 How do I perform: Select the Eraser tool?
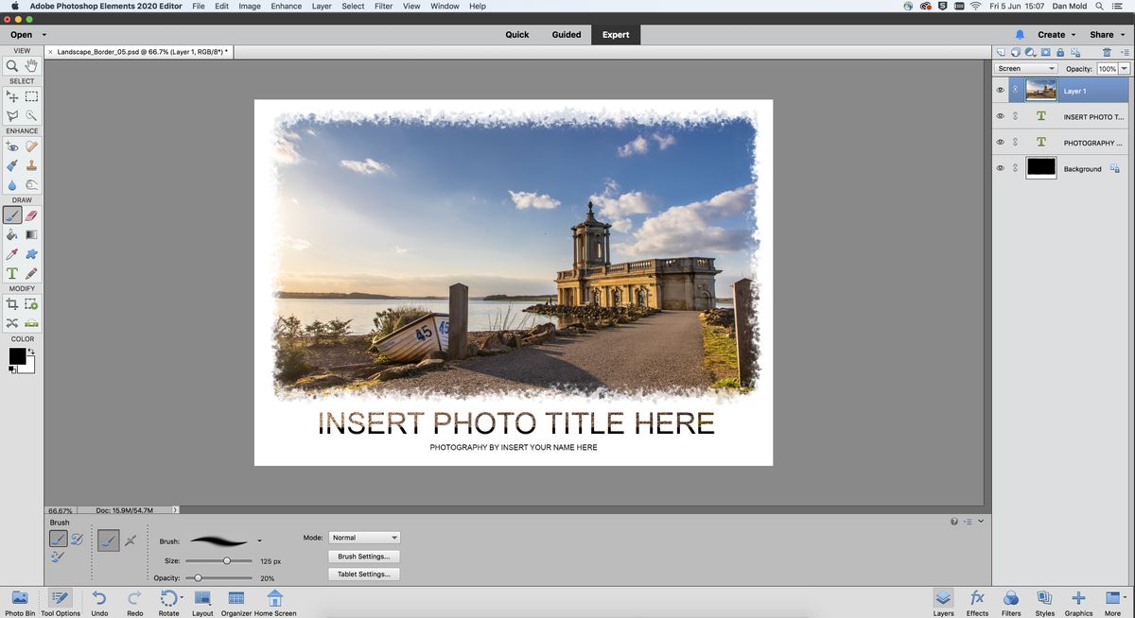30,215
